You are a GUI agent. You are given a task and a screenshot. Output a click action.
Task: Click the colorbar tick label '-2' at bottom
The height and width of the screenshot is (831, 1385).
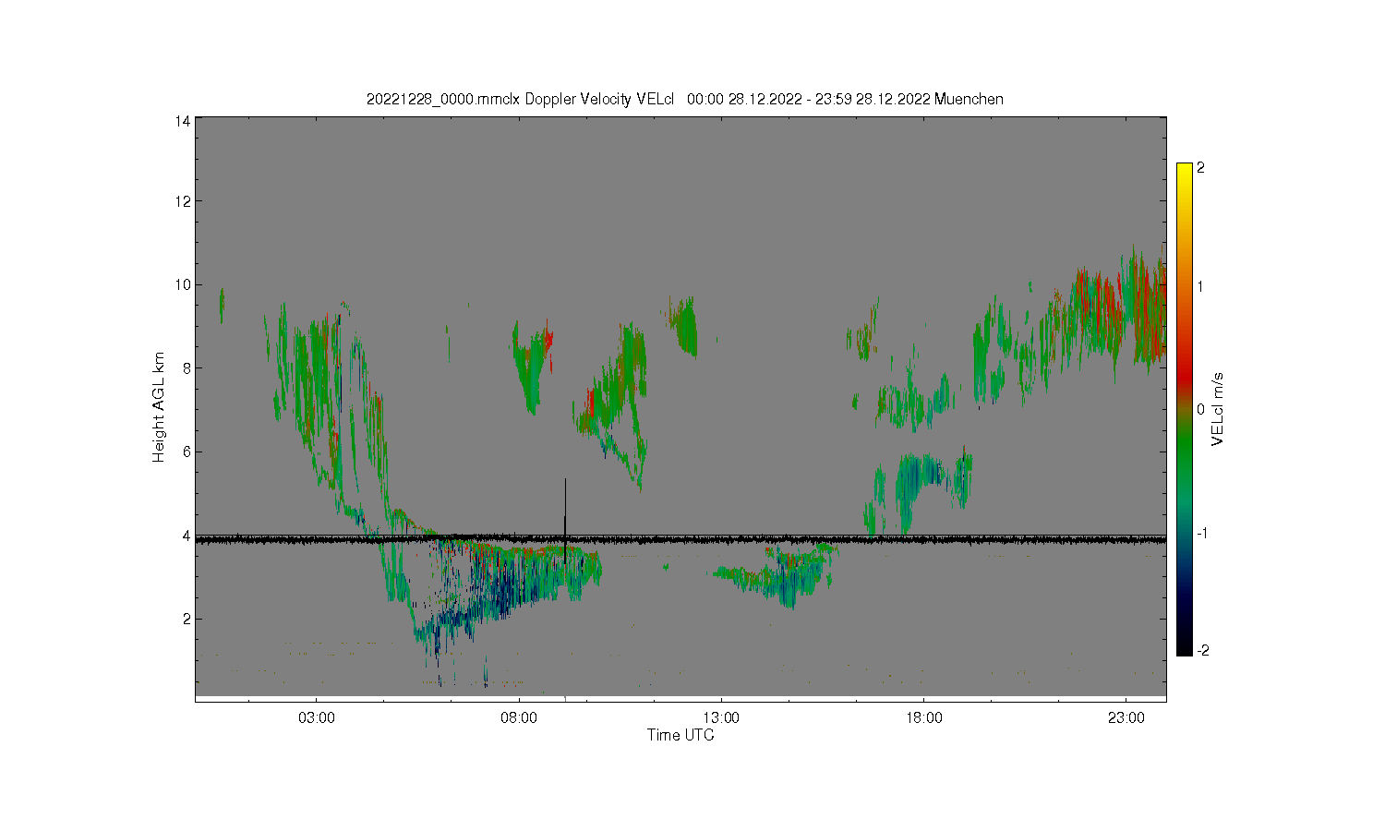[1202, 651]
